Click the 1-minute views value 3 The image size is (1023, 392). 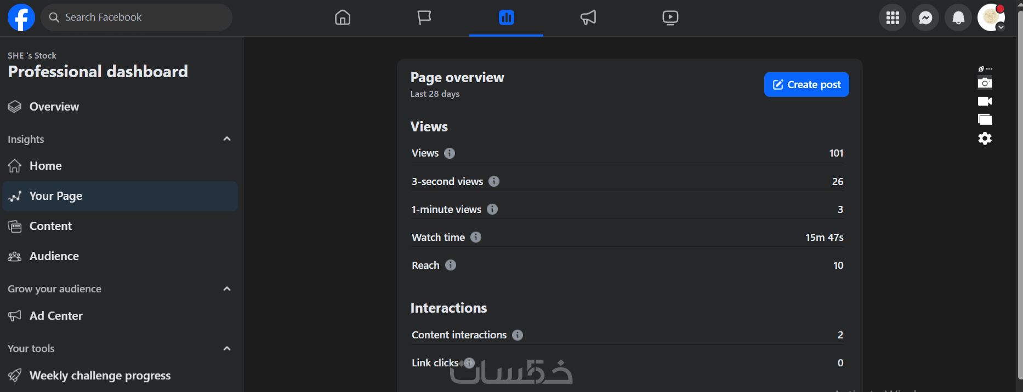[x=840, y=209]
